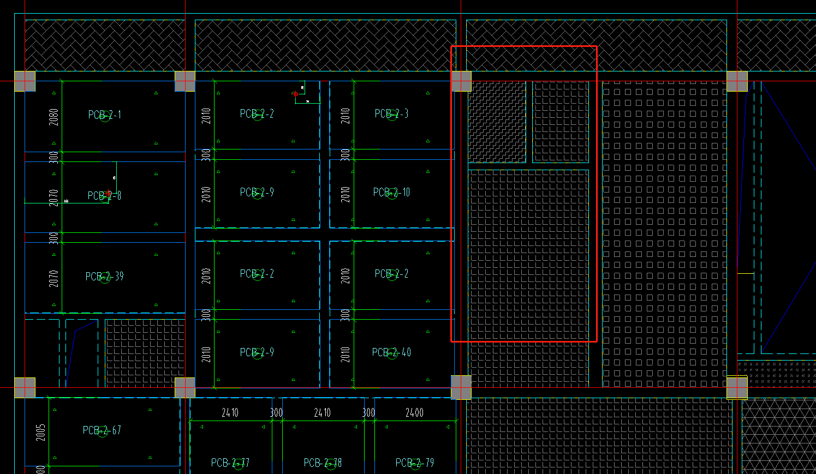
Task: Select the 2080 dimension text
Action: pos(53,117)
